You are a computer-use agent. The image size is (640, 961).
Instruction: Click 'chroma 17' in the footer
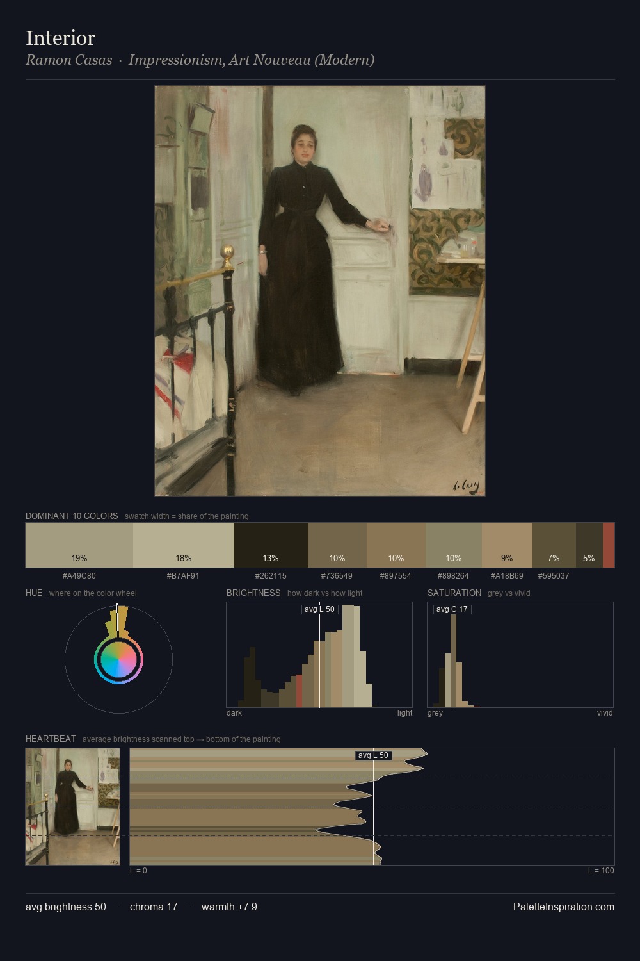point(154,907)
